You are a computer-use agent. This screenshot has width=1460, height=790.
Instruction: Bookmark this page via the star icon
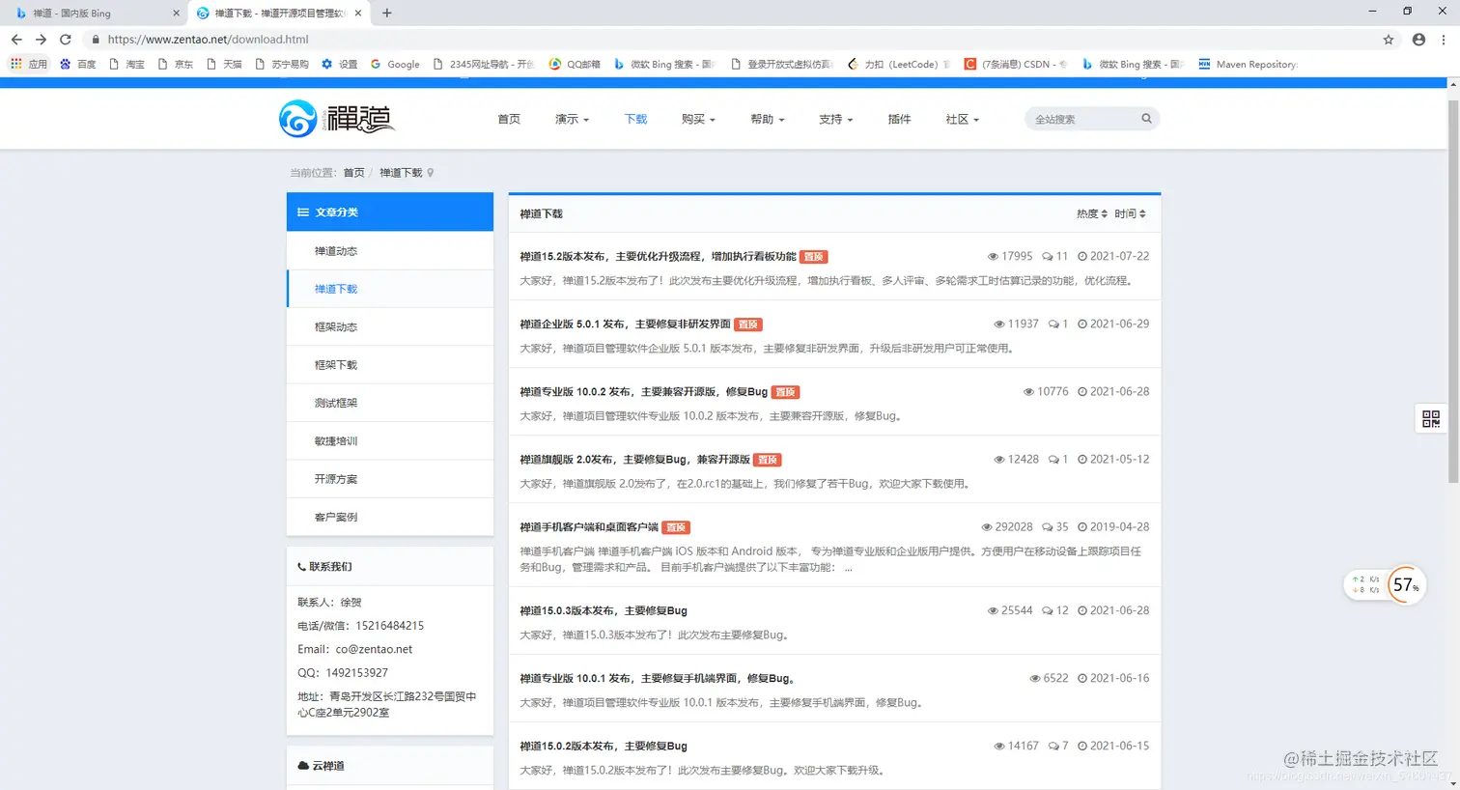coord(1388,40)
